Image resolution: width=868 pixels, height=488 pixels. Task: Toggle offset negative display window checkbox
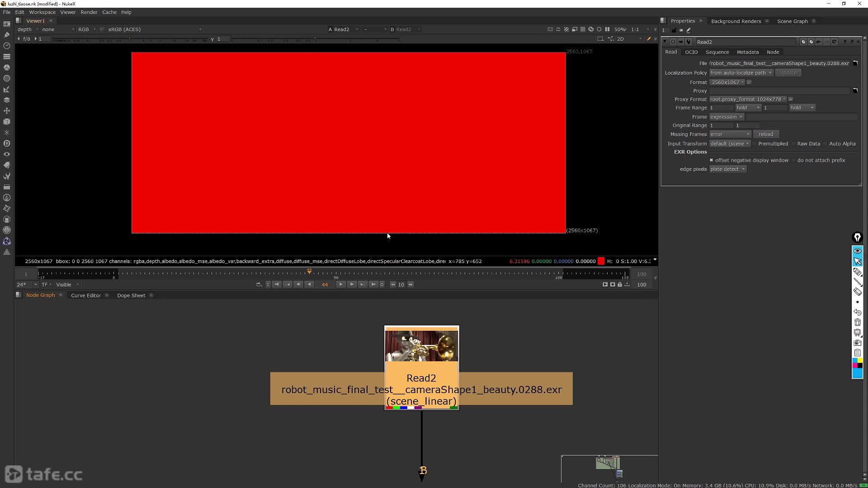(711, 160)
